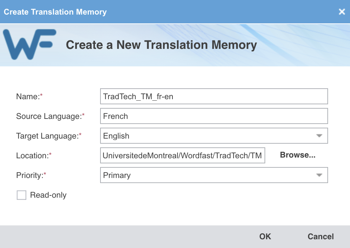Click the Target Language: label

pyautogui.click(x=49, y=136)
